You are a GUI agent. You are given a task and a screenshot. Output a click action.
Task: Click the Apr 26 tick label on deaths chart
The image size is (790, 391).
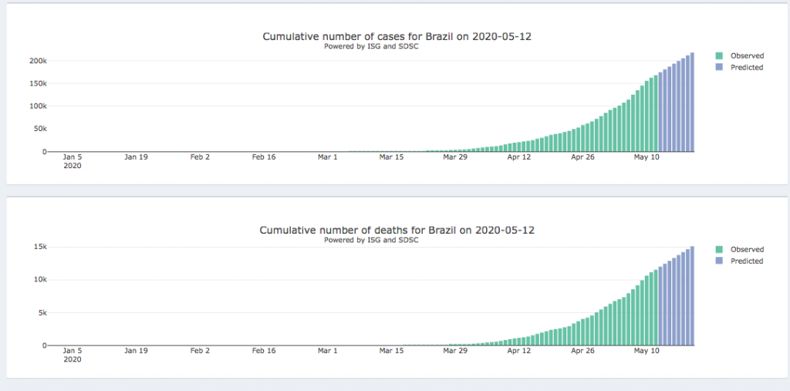pos(582,351)
